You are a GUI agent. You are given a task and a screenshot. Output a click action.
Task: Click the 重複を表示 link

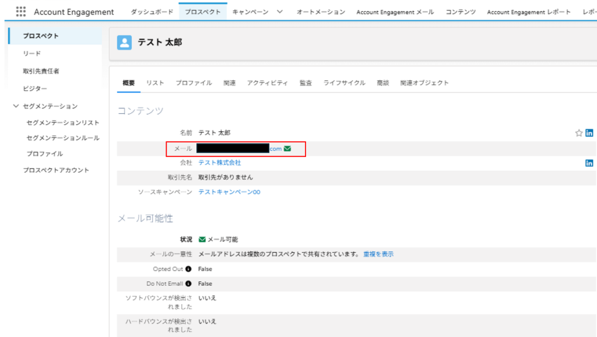pos(378,254)
